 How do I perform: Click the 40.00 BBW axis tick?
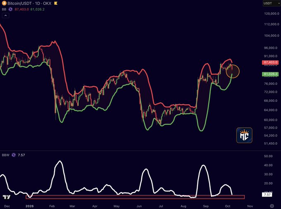point(268,165)
